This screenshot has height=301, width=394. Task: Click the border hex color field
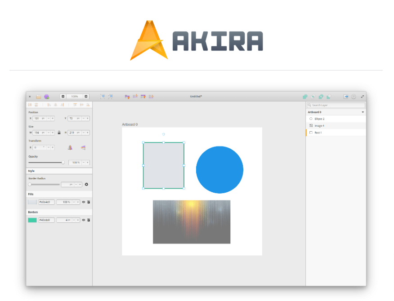pos(46,220)
